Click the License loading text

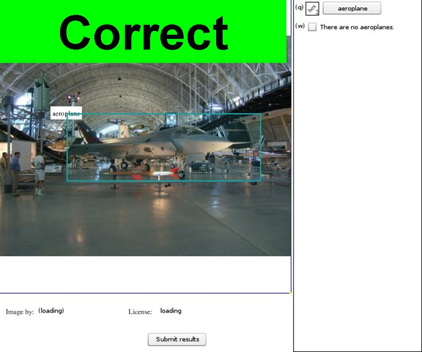pyautogui.click(x=171, y=311)
